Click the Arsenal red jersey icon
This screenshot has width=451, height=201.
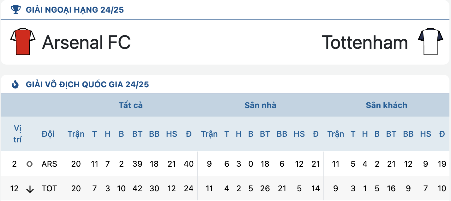23,42
